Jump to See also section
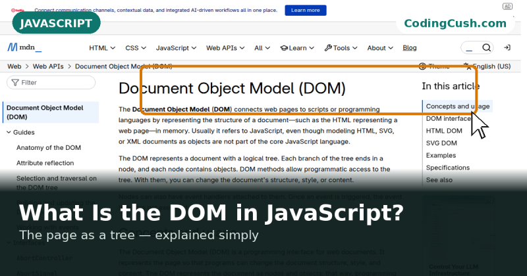The height and width of the screenshot is (276, 527). coord(439,180)
